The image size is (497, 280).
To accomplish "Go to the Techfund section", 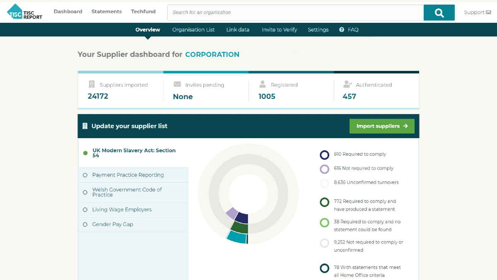I will [143, 12].
